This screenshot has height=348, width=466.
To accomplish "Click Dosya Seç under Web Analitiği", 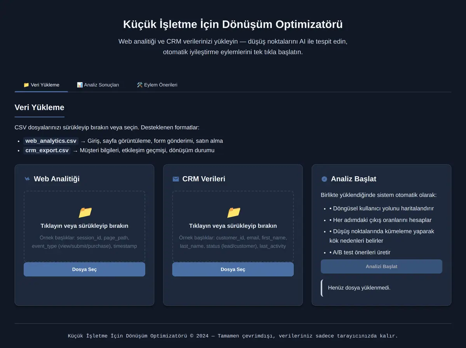I will pyautogui.click(x=84, y=269).
